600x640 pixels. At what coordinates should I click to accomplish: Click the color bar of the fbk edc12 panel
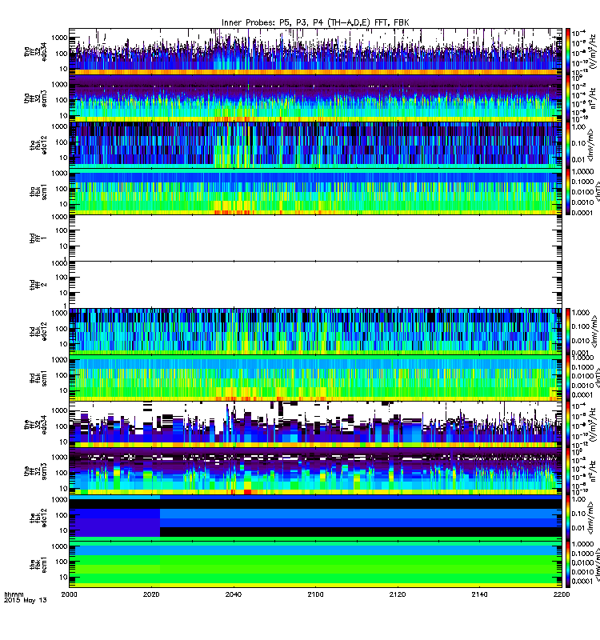568,518
